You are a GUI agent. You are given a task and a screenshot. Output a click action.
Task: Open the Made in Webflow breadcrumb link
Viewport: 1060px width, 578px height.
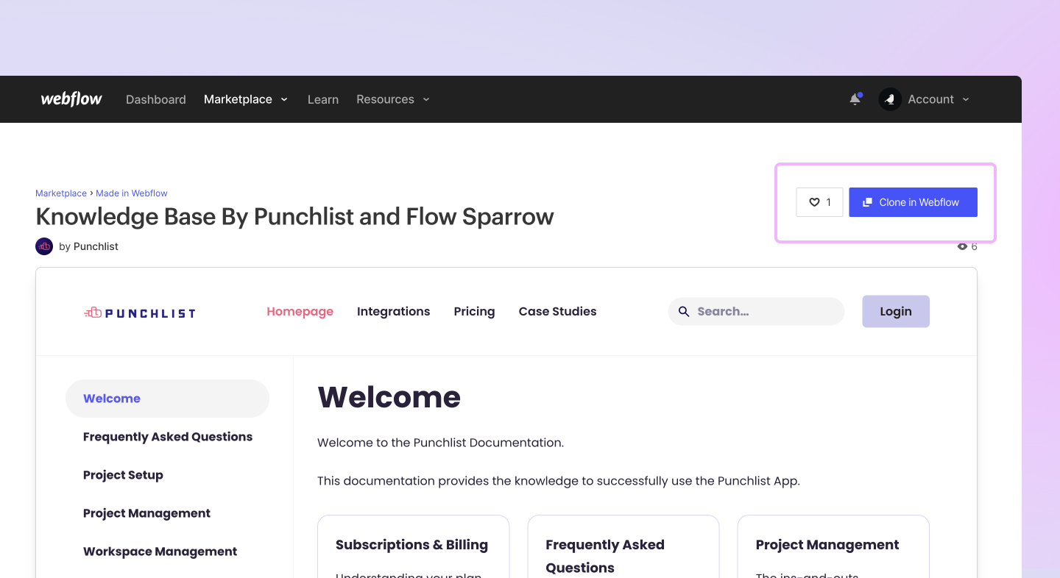coord(132,193)
